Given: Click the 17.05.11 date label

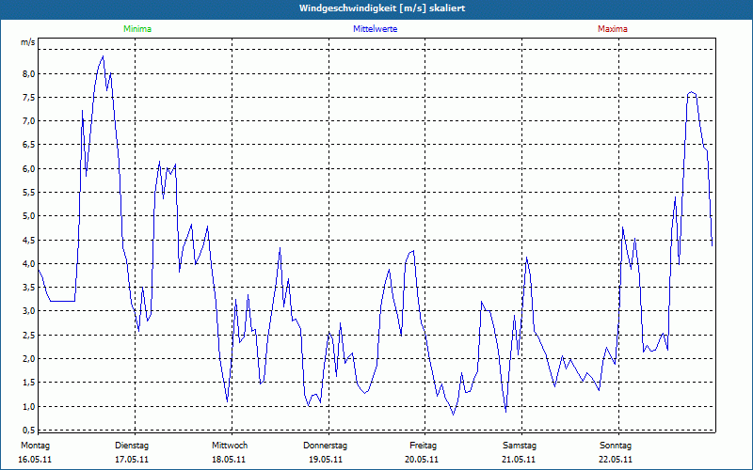Looking at the screenshot, I should pos(132,460).
